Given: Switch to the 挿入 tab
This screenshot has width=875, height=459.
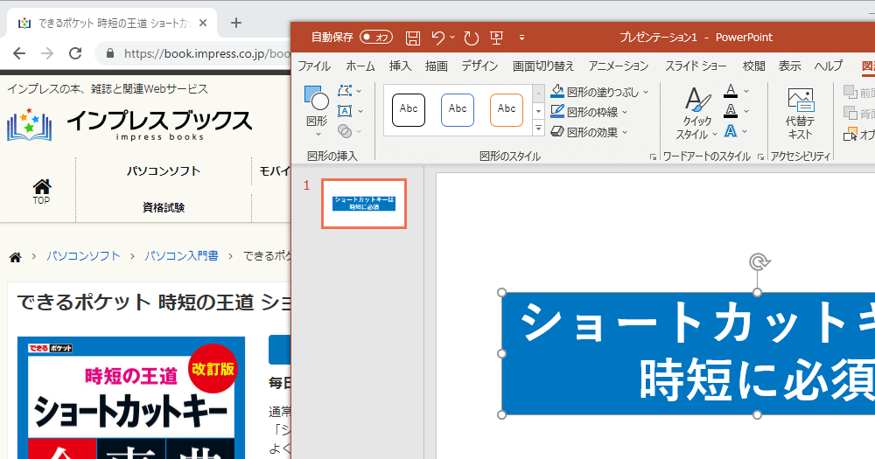Looking at the screenshot, I should click(400, 66).
